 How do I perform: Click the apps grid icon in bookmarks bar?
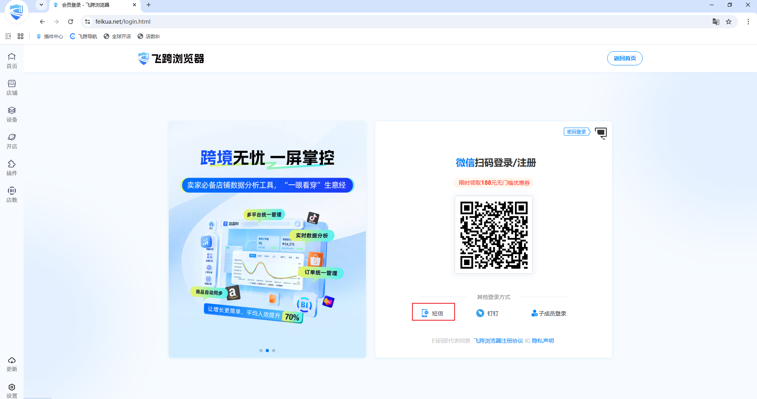(x=21, y=36)
